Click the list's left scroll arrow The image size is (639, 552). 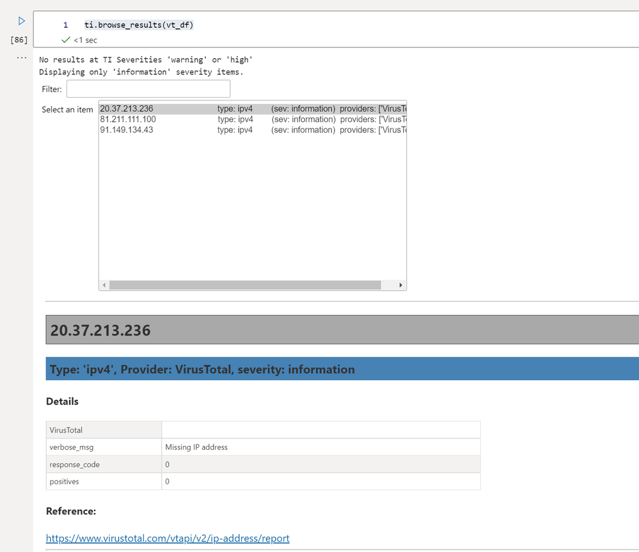point(104,285)
